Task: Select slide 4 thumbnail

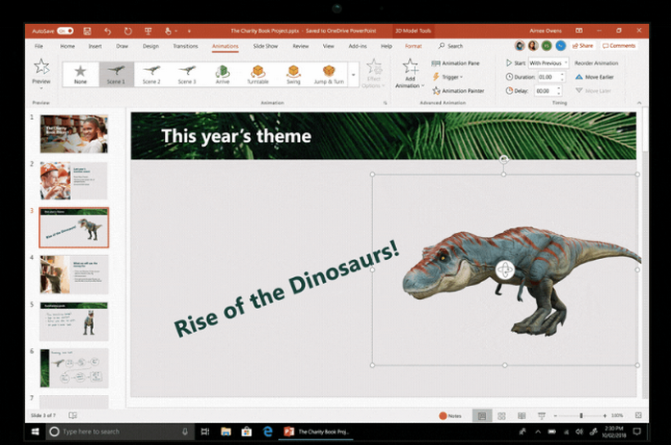Action: [74, 274]
